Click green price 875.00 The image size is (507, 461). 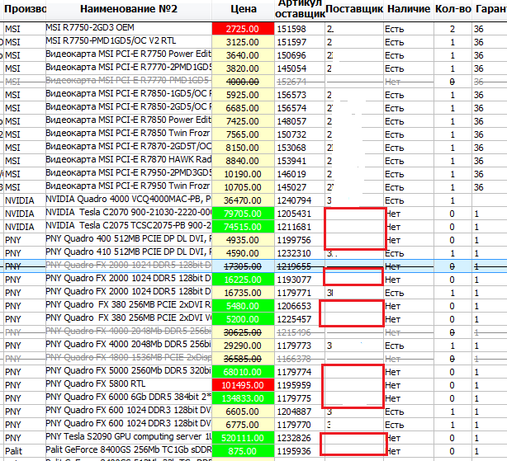(243, 451)
